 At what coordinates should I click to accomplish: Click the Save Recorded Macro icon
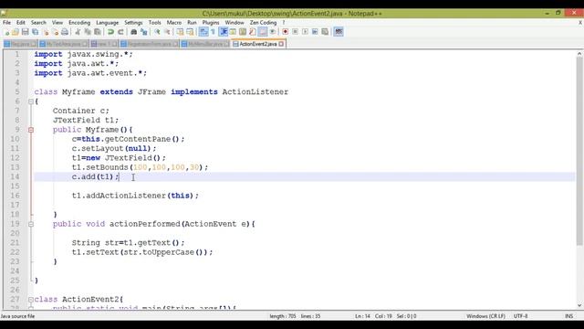[x=325, y=32]
